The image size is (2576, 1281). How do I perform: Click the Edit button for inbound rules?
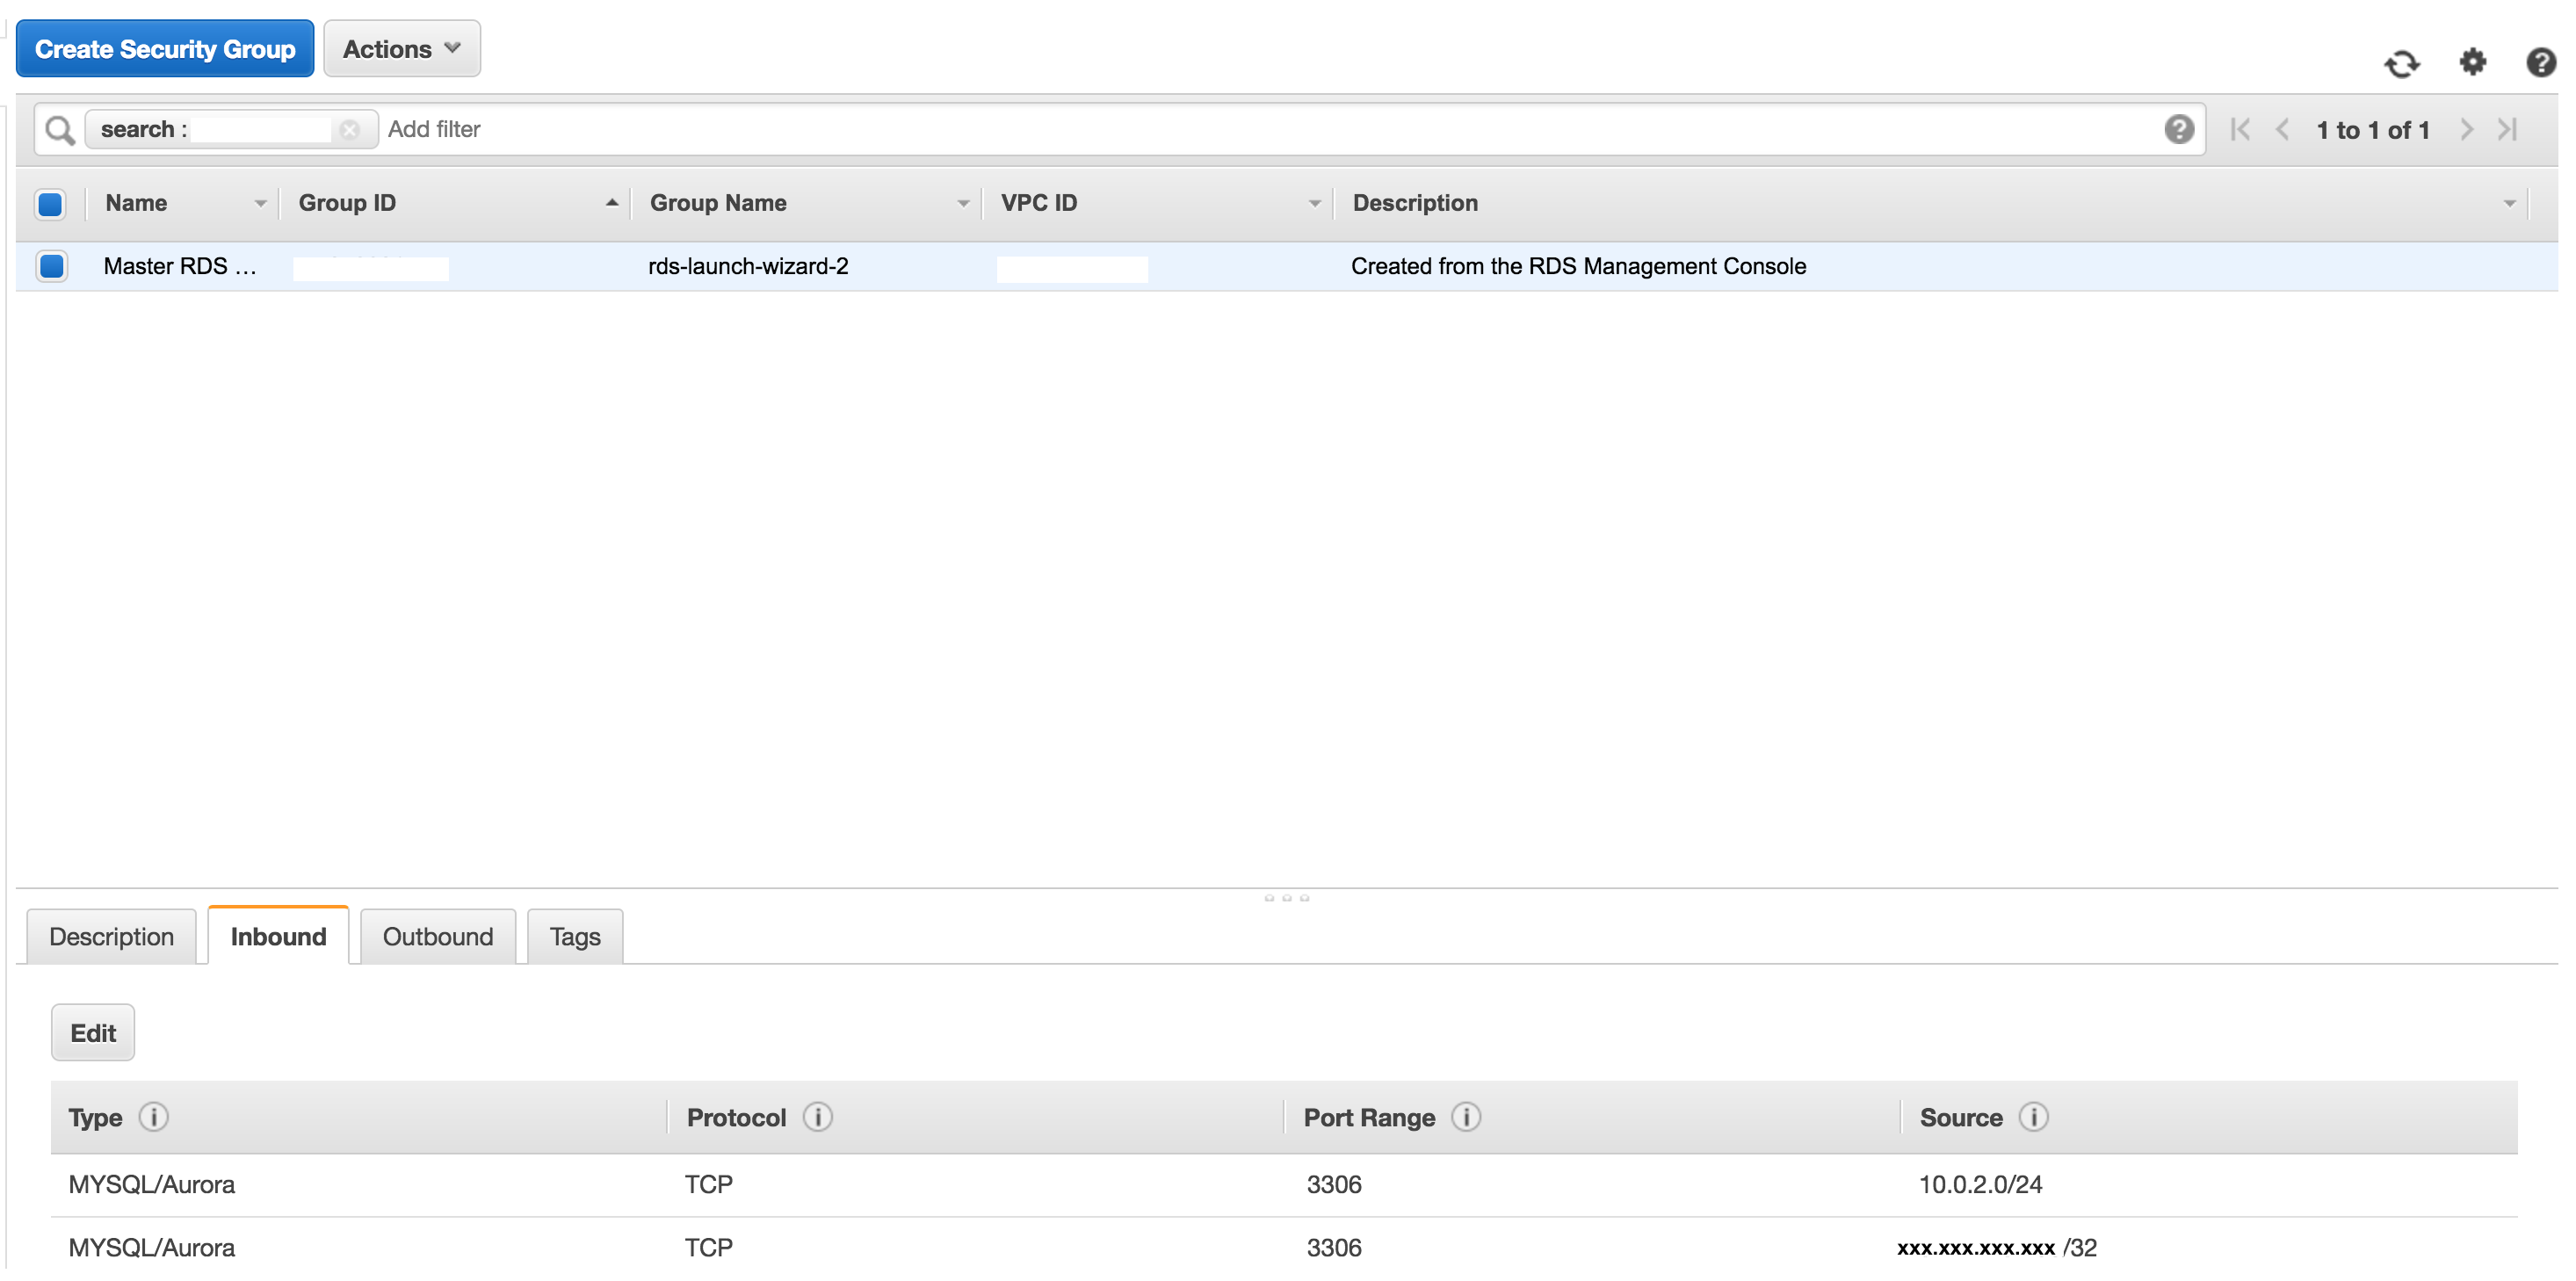[94, 1031]
